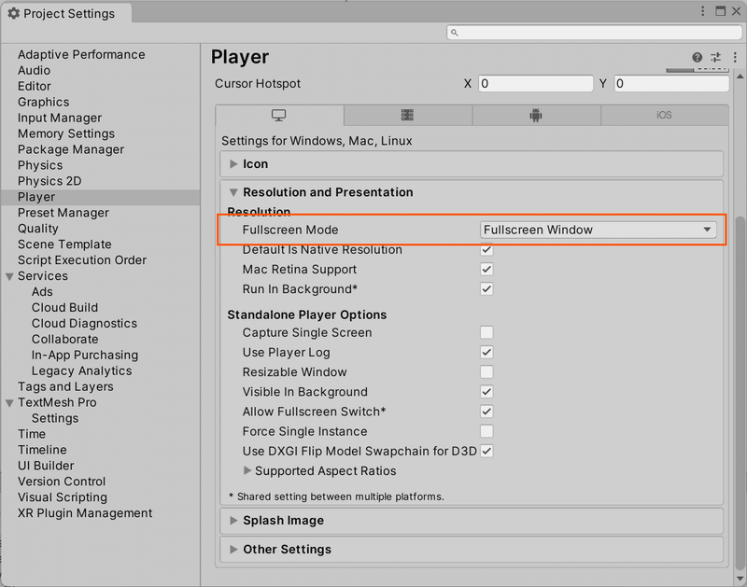Open the Player settings context menu icon

(x=734, y=57)
